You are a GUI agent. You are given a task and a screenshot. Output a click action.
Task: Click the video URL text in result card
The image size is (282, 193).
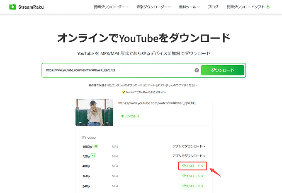(157, 103)
